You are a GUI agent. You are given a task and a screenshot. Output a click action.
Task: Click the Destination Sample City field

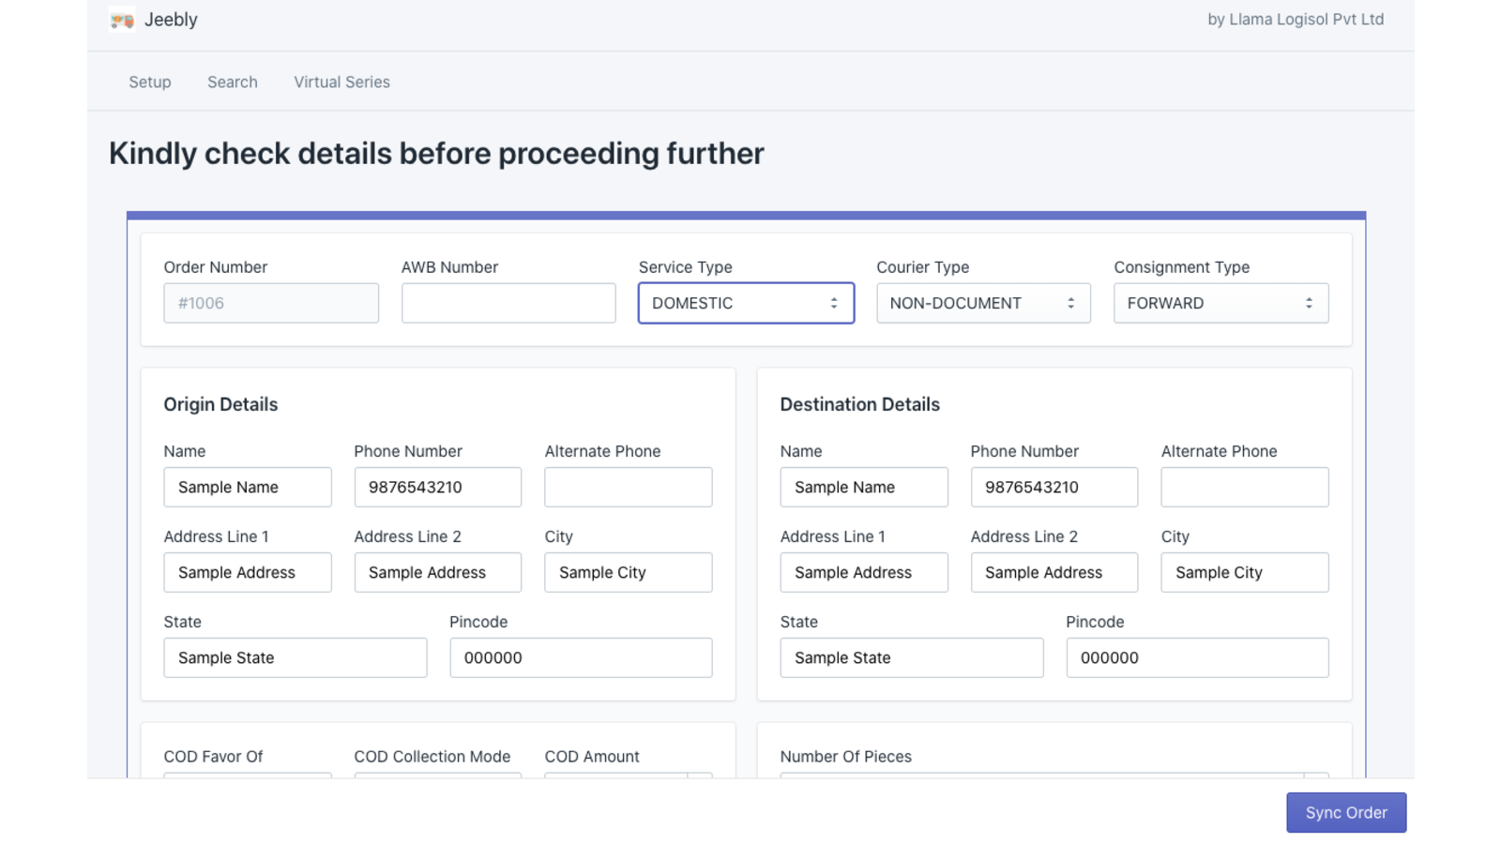coord(1244,572)
